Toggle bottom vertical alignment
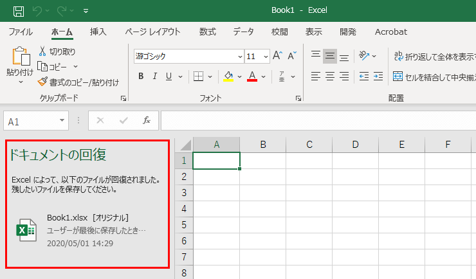 click(x=344, y=57)
